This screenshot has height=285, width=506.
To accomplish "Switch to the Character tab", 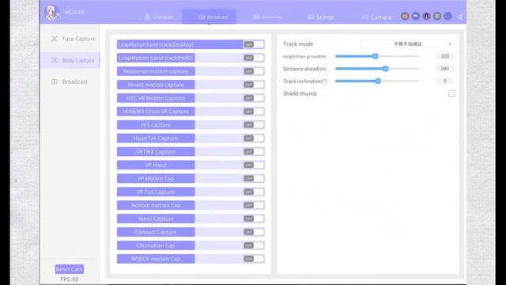I will [x=159, y=17].
